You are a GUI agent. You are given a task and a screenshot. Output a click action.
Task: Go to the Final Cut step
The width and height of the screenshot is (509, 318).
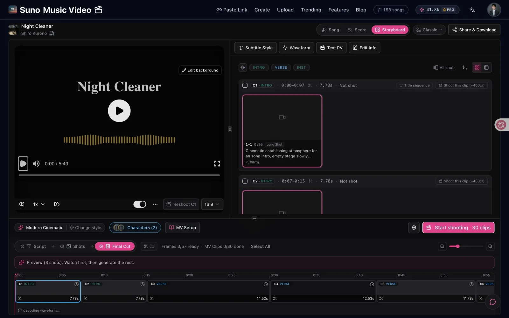click(115, 246)
